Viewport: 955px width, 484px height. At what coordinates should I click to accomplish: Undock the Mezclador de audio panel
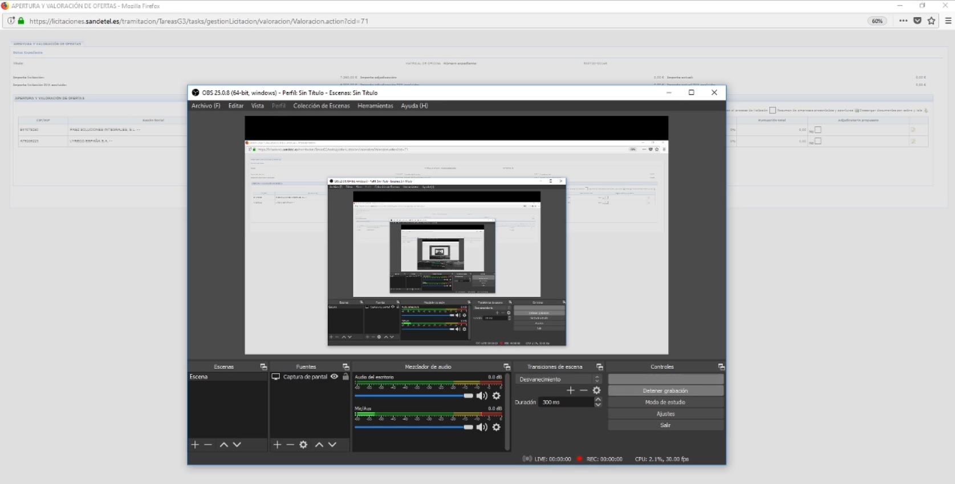tap(506, 367)
